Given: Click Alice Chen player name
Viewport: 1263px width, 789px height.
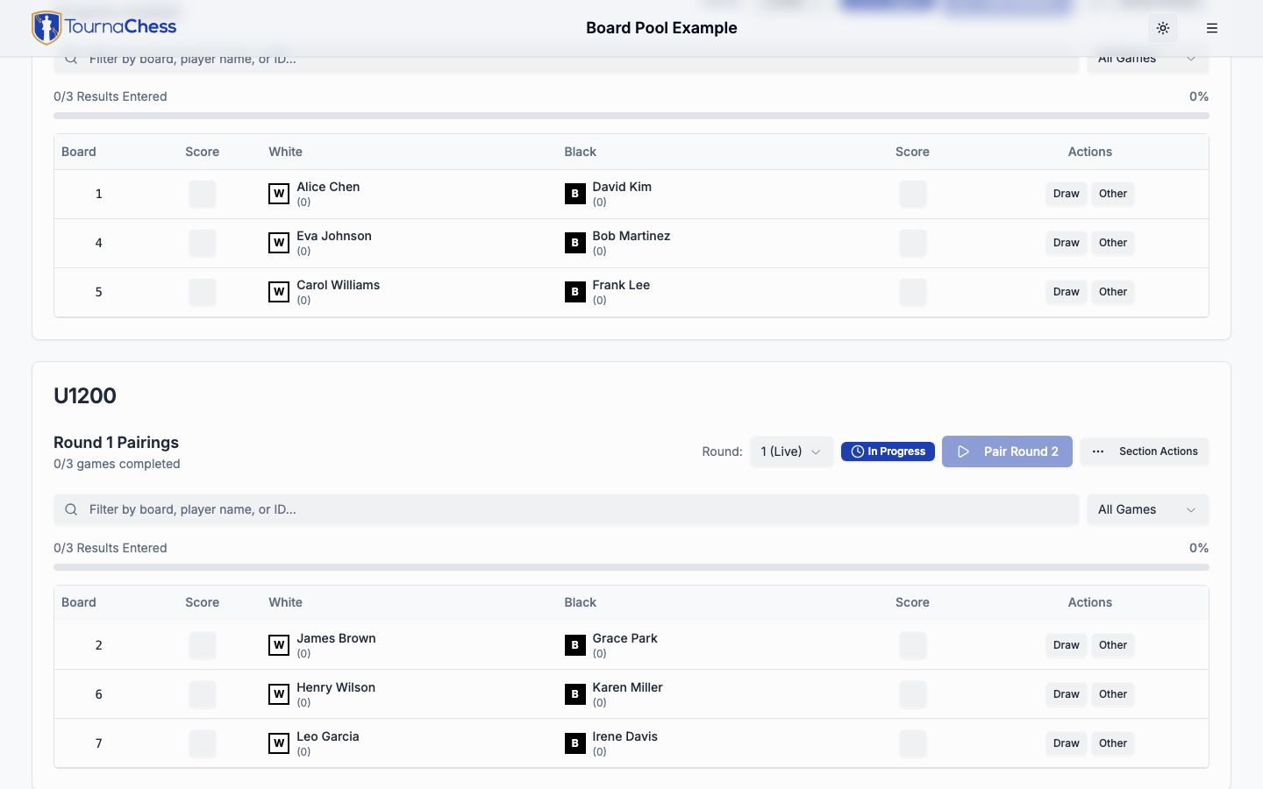Looking at the screenshot, I should click(x=328, y=187).
